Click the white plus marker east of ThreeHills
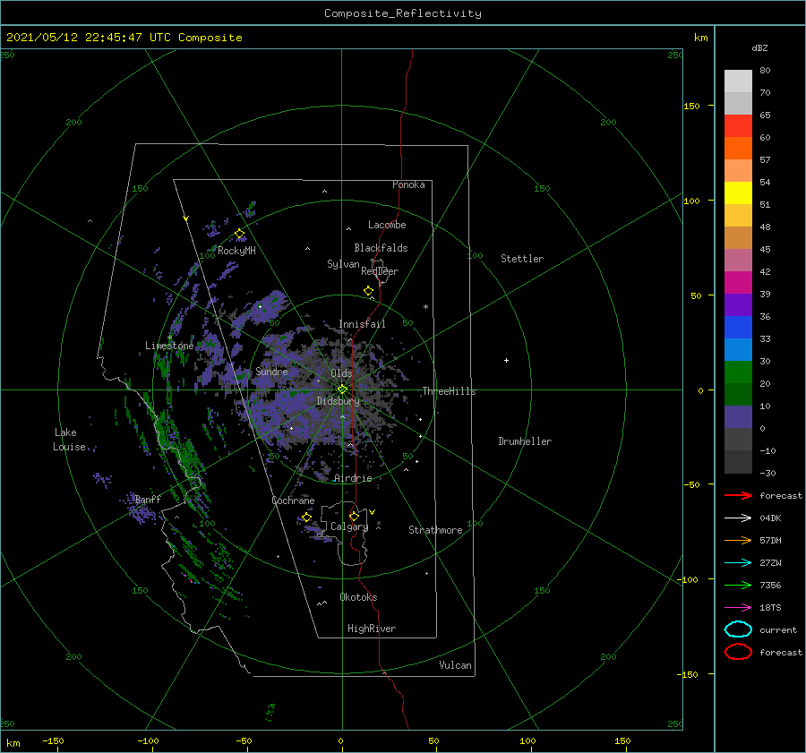The height and width of the screenshot is (753, 806). (x=506, y=360)
